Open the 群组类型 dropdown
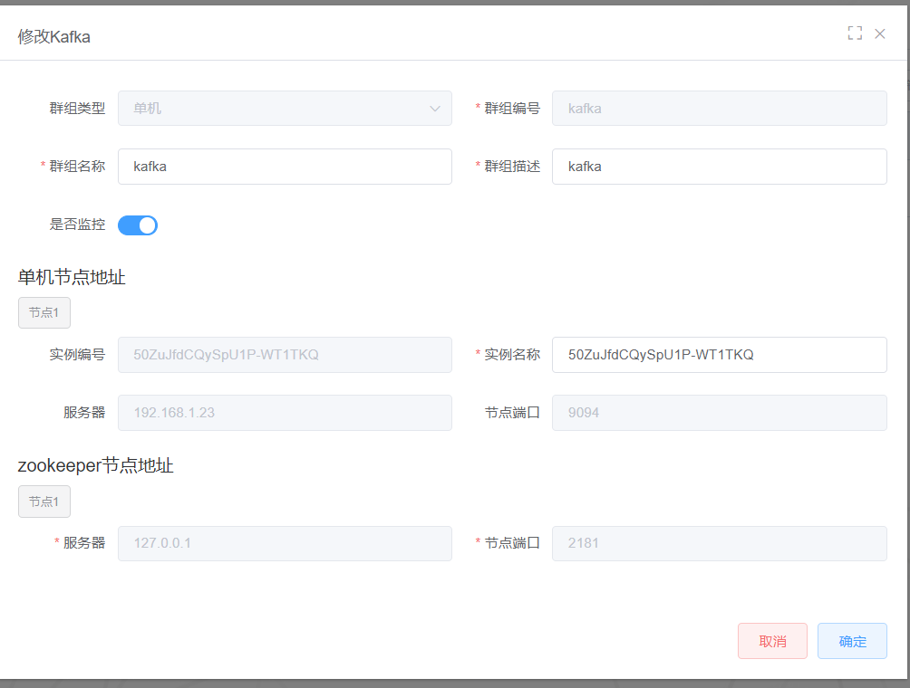 285,109
